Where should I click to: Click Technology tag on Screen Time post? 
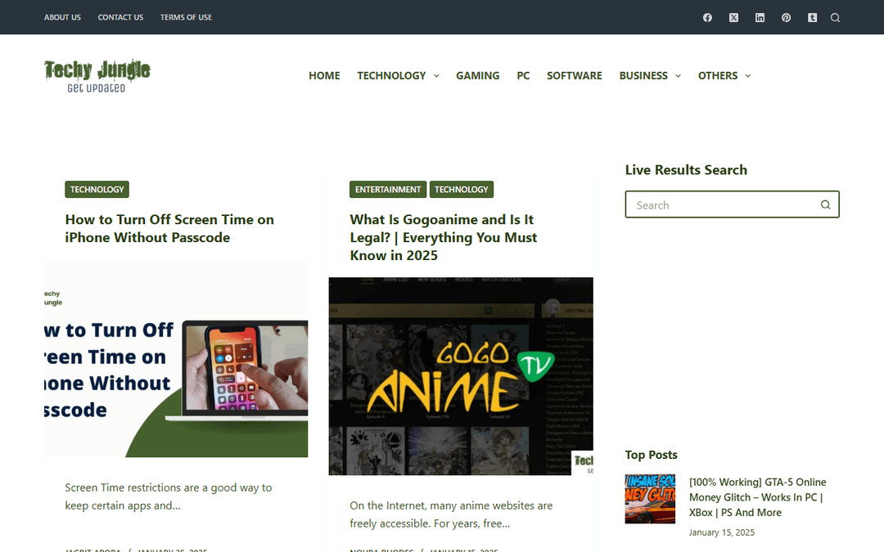97,189
